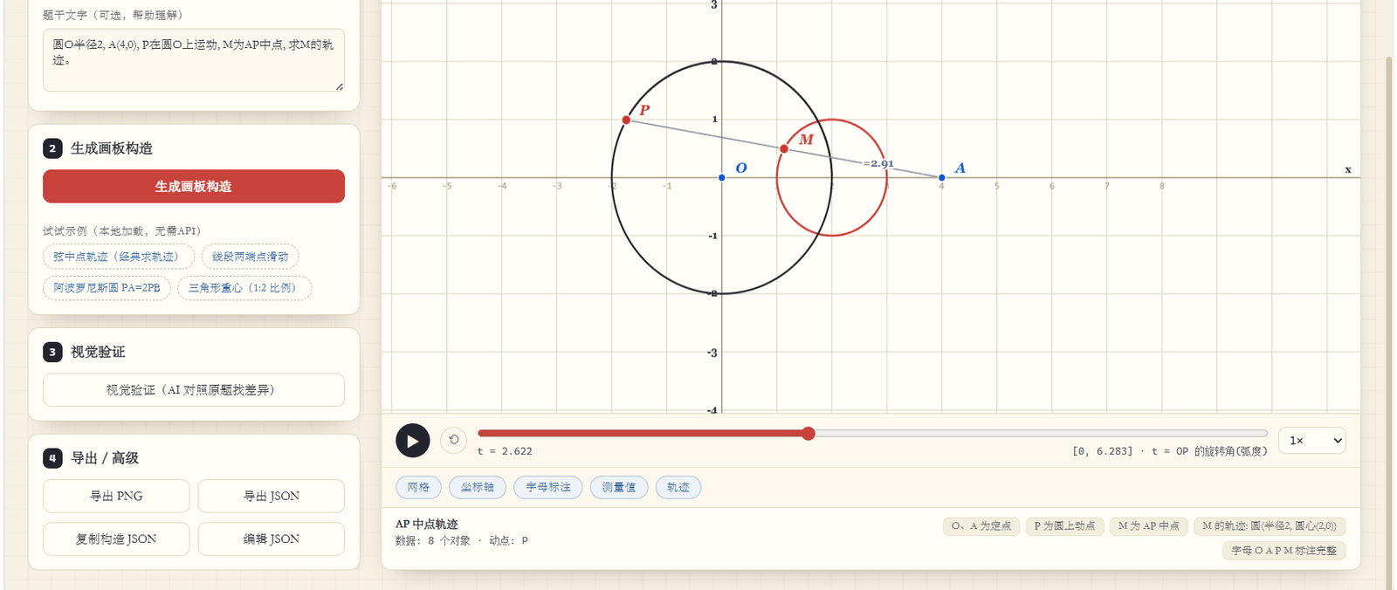This screenshot has height=590, width=1397.
Task: Start the animation with the play button
Action: tap(412, 441)
